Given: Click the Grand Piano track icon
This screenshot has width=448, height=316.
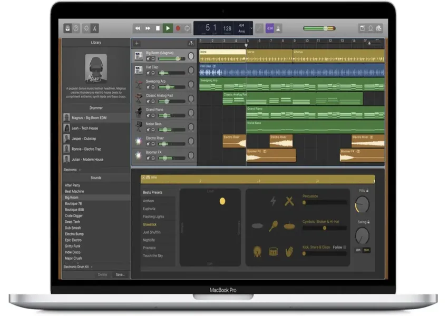Looking at the screenshot, I should point(139,113).
